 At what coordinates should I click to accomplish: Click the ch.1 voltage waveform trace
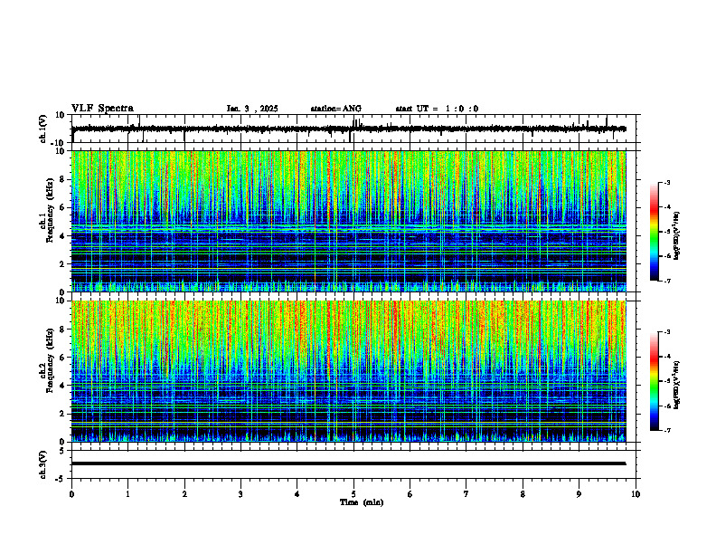click(348, 129)
